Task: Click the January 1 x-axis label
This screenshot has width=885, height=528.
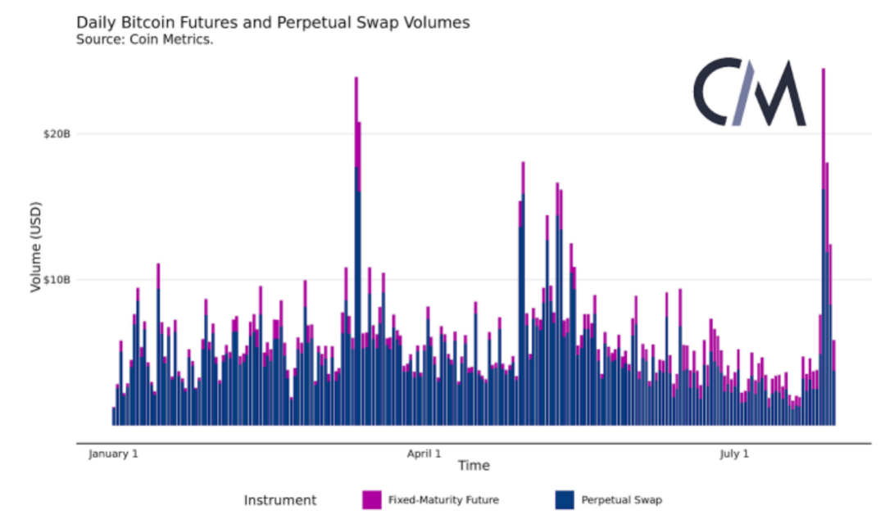Action: pos(113,454)
